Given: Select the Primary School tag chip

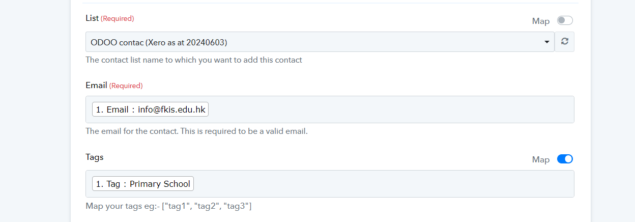Looking at the screenshot, I should coord(143,184).
